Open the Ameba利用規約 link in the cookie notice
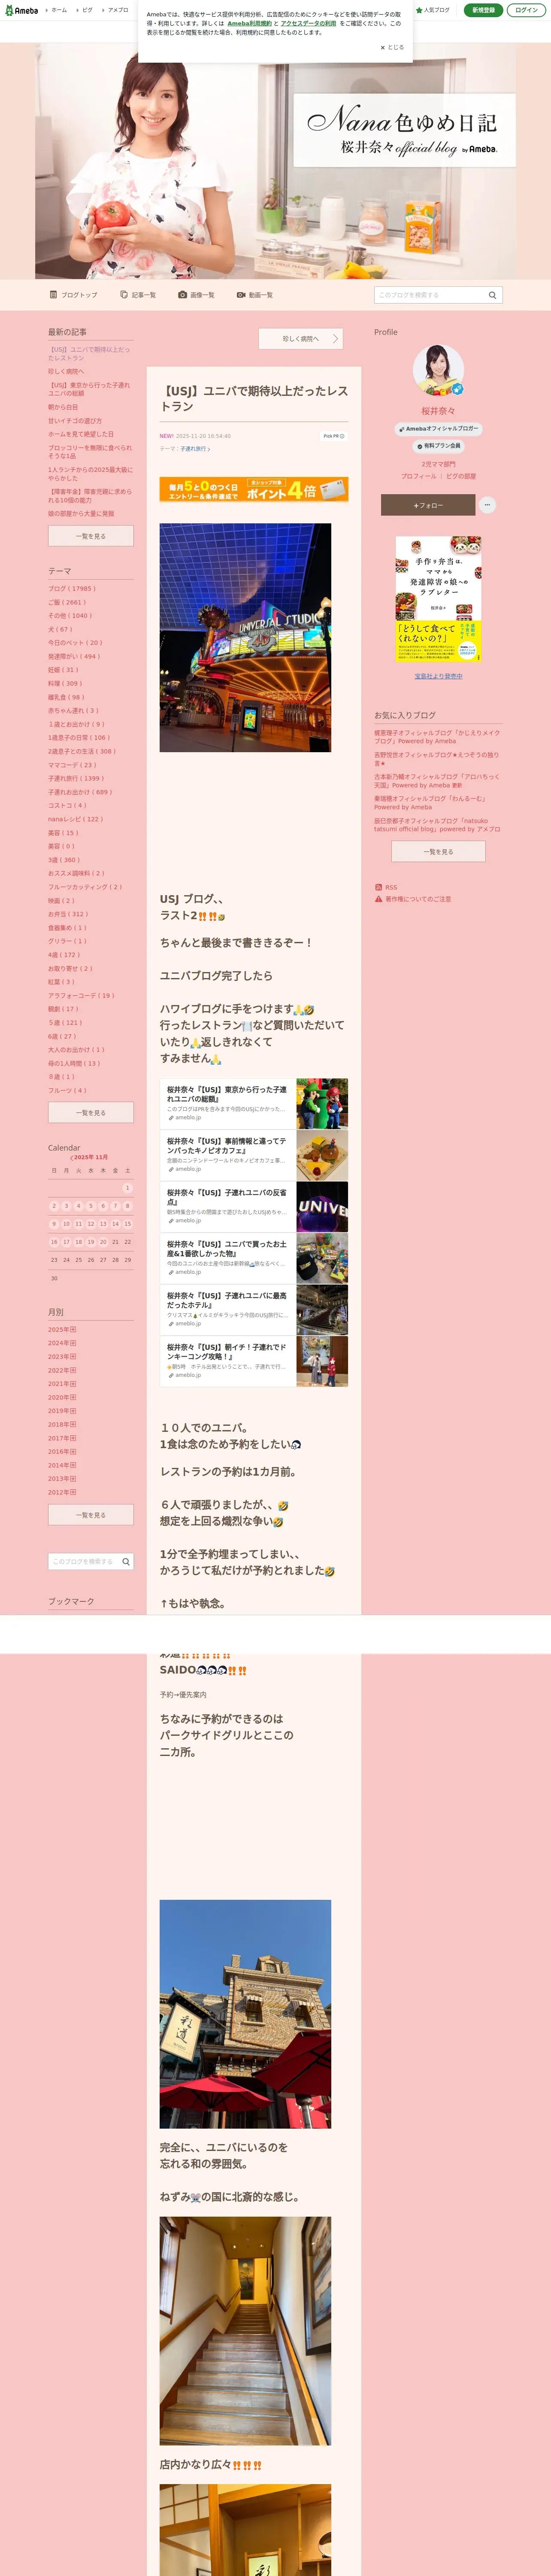Screen dimensions: 551x2576 (250, 23)
